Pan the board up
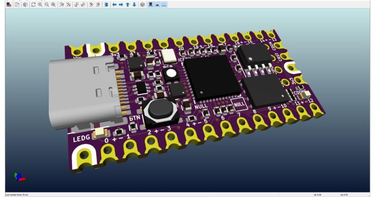Screen dimensions: 375x197 pyautogui.click(x=128, y=4)
